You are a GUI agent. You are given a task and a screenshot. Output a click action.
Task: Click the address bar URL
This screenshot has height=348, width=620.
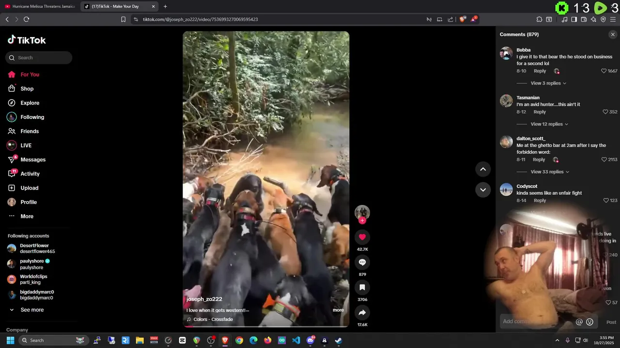(x=200, y=19)
